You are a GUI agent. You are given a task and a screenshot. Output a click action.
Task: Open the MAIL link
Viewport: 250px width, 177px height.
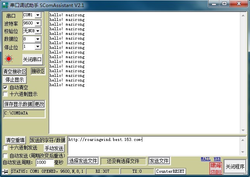coord(205,159)
